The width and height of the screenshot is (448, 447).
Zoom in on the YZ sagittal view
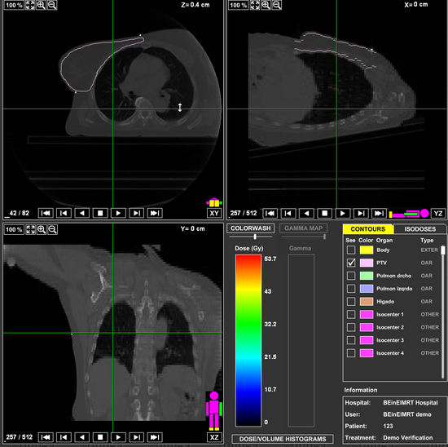coord(266,5)
